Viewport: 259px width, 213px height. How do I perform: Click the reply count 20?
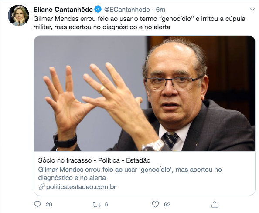49,205
